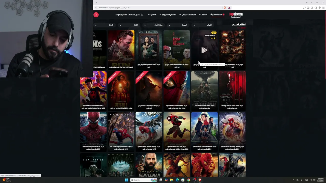Open the taskbar app with the red badge

[x=194, y=180]
